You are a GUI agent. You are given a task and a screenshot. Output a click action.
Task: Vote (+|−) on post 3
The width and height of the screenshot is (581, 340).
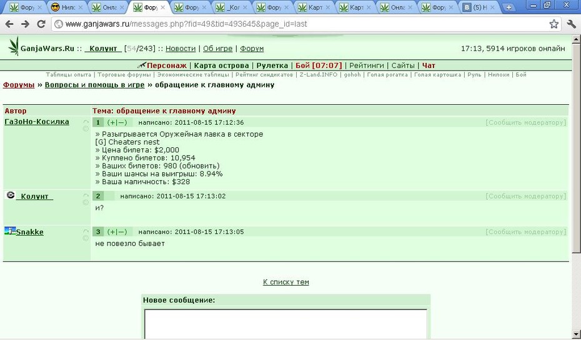[x=117, y=232]
